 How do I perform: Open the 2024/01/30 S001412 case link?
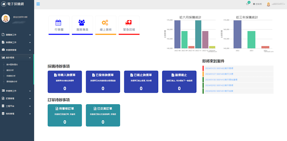coord(221,79)
